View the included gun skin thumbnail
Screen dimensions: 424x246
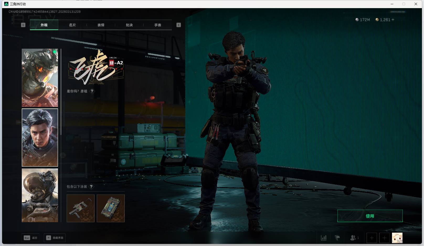click(x=81, y=208)
